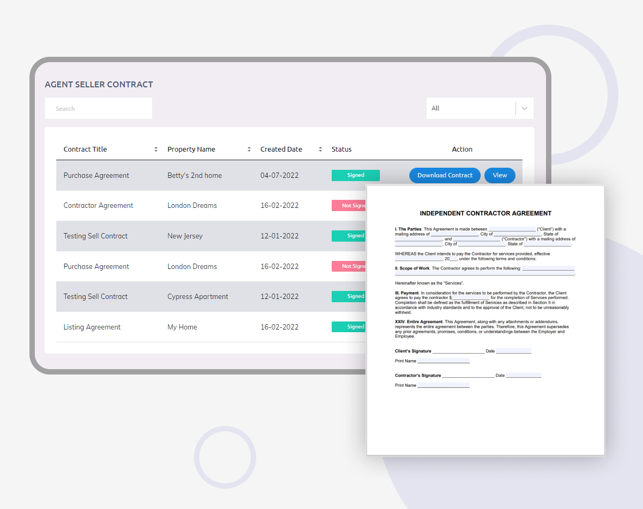The width and height of the screenshot is (643, 509).
Task: Click the Contractor's Signature line in document
Action: pyautogui.click(x=468, y=376)
